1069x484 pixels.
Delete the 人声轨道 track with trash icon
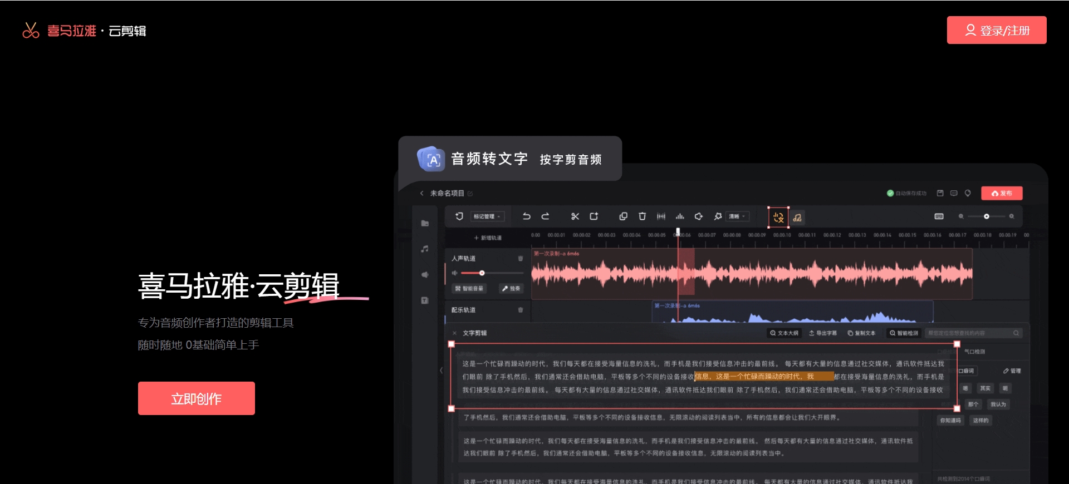click(x=521, y=259)
